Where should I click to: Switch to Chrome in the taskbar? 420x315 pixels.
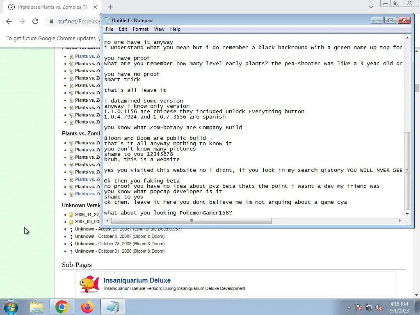click(62, 307)
